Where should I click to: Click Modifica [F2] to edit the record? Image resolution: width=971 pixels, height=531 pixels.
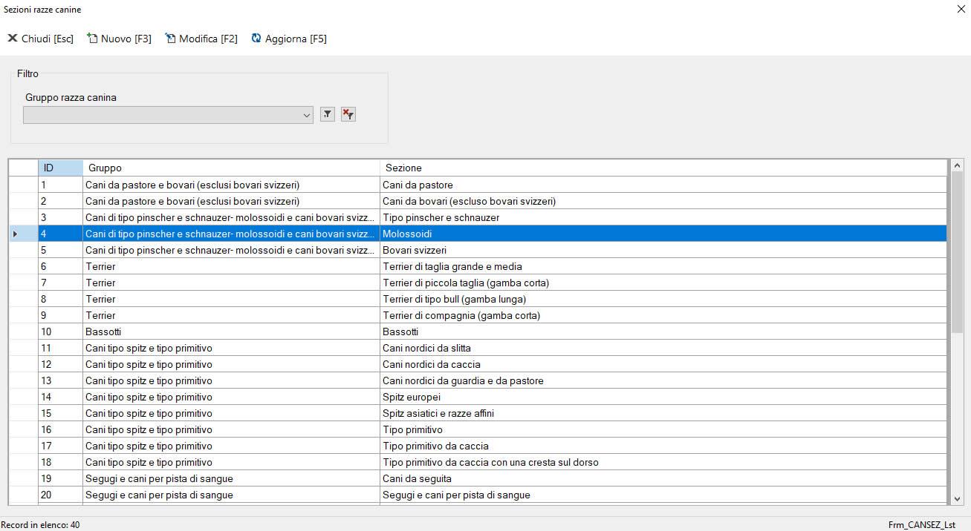click(201, 39)
